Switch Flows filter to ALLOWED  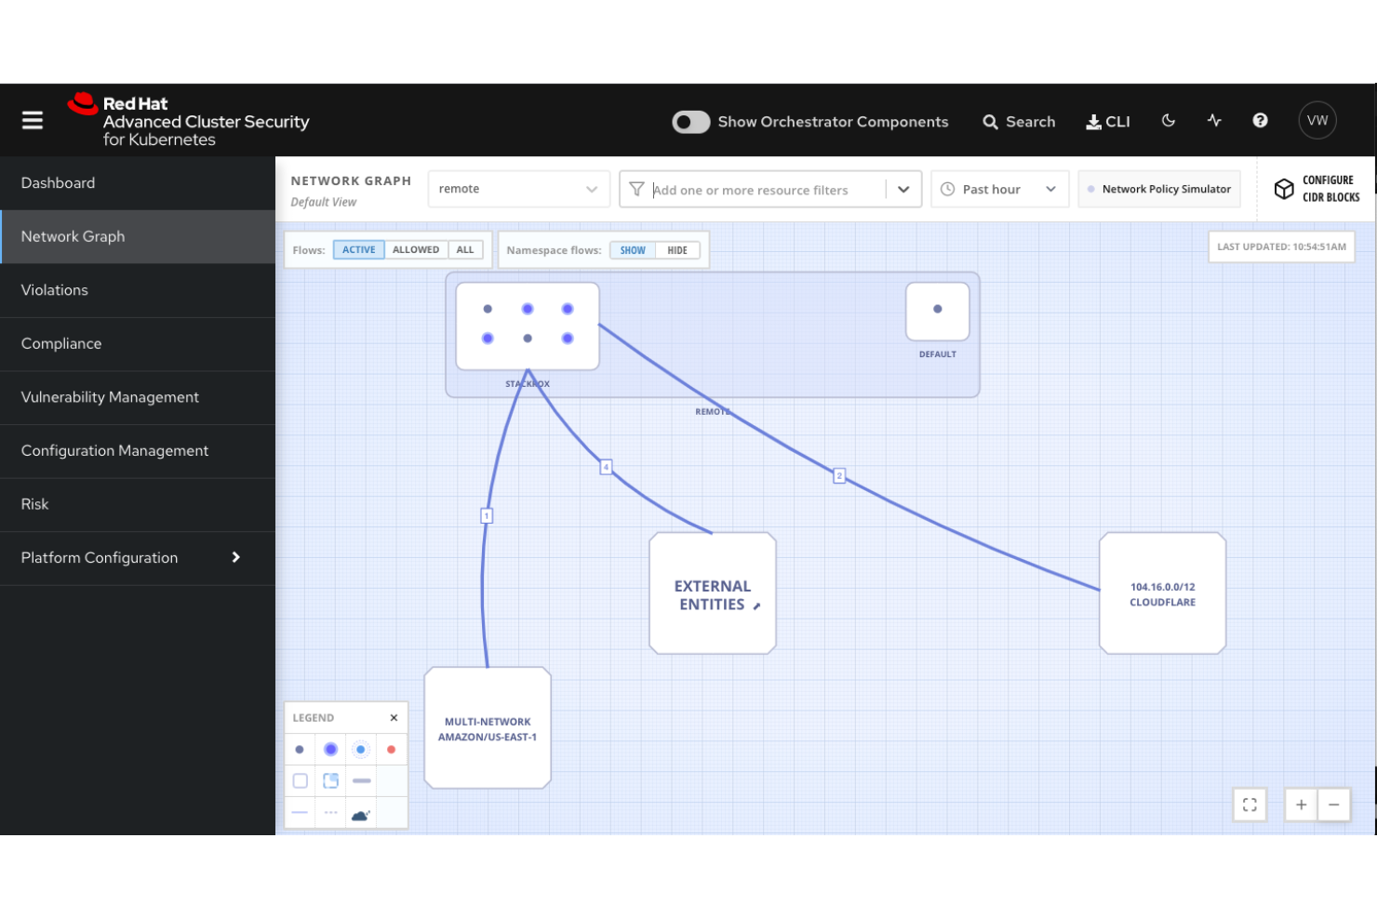[x=416, y=249]
